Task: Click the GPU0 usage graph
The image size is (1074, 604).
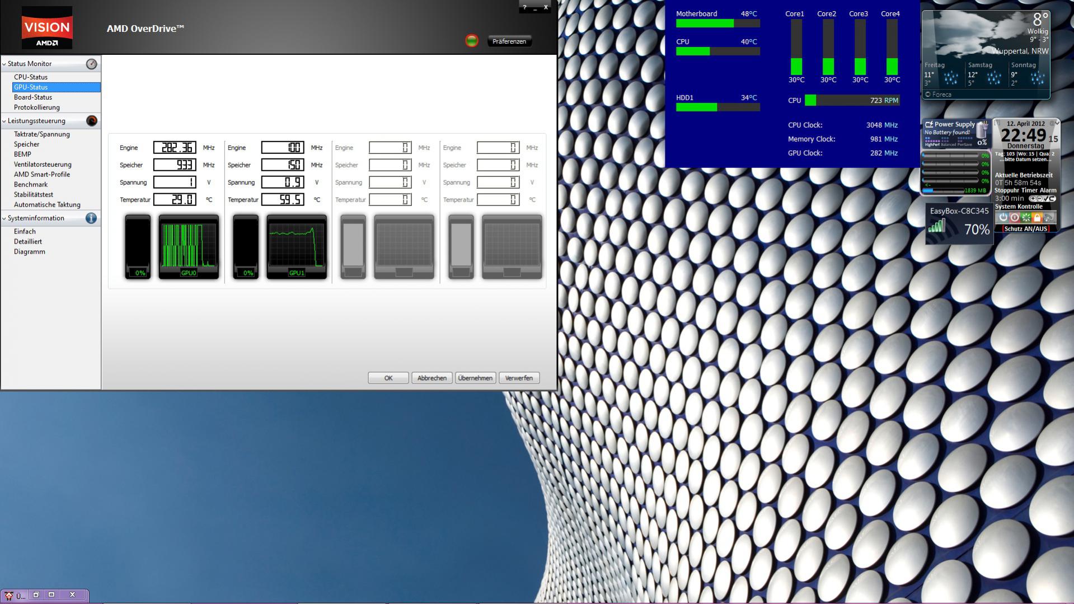Action: tap(189, 246)
